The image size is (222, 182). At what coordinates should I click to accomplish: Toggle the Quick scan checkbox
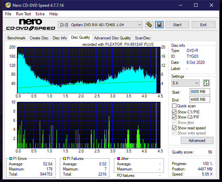(174, 106)
